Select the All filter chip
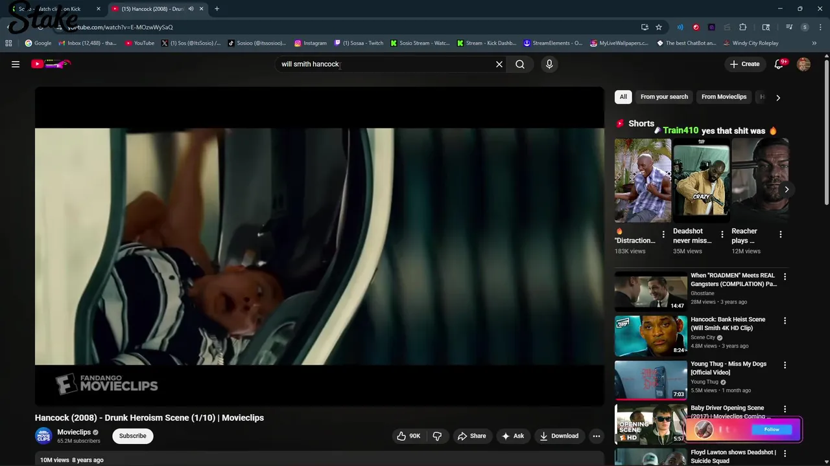830x466 pixels. pyautogui.click(x=623, y=97)
